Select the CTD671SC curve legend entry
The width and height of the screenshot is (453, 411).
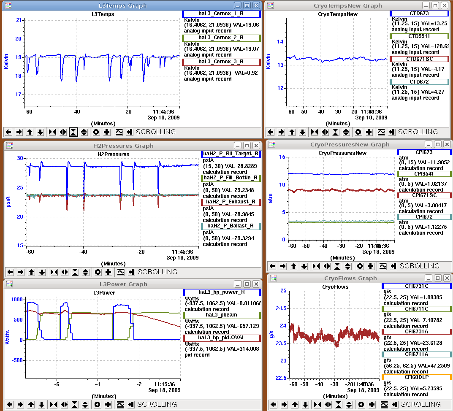click(x=419, y=59)
